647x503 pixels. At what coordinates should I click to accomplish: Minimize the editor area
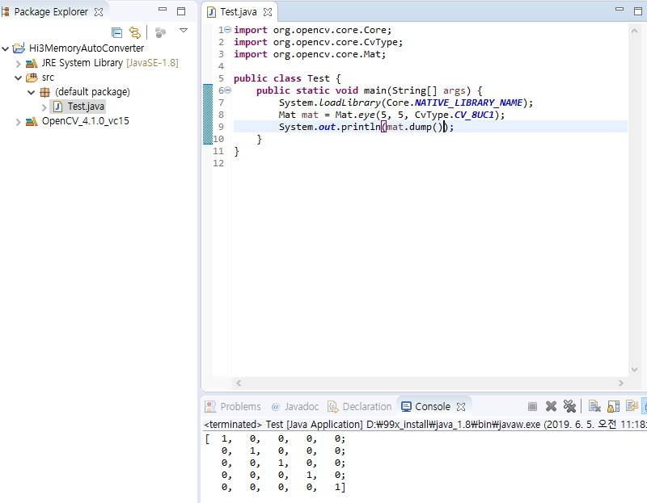click(620, 9)
